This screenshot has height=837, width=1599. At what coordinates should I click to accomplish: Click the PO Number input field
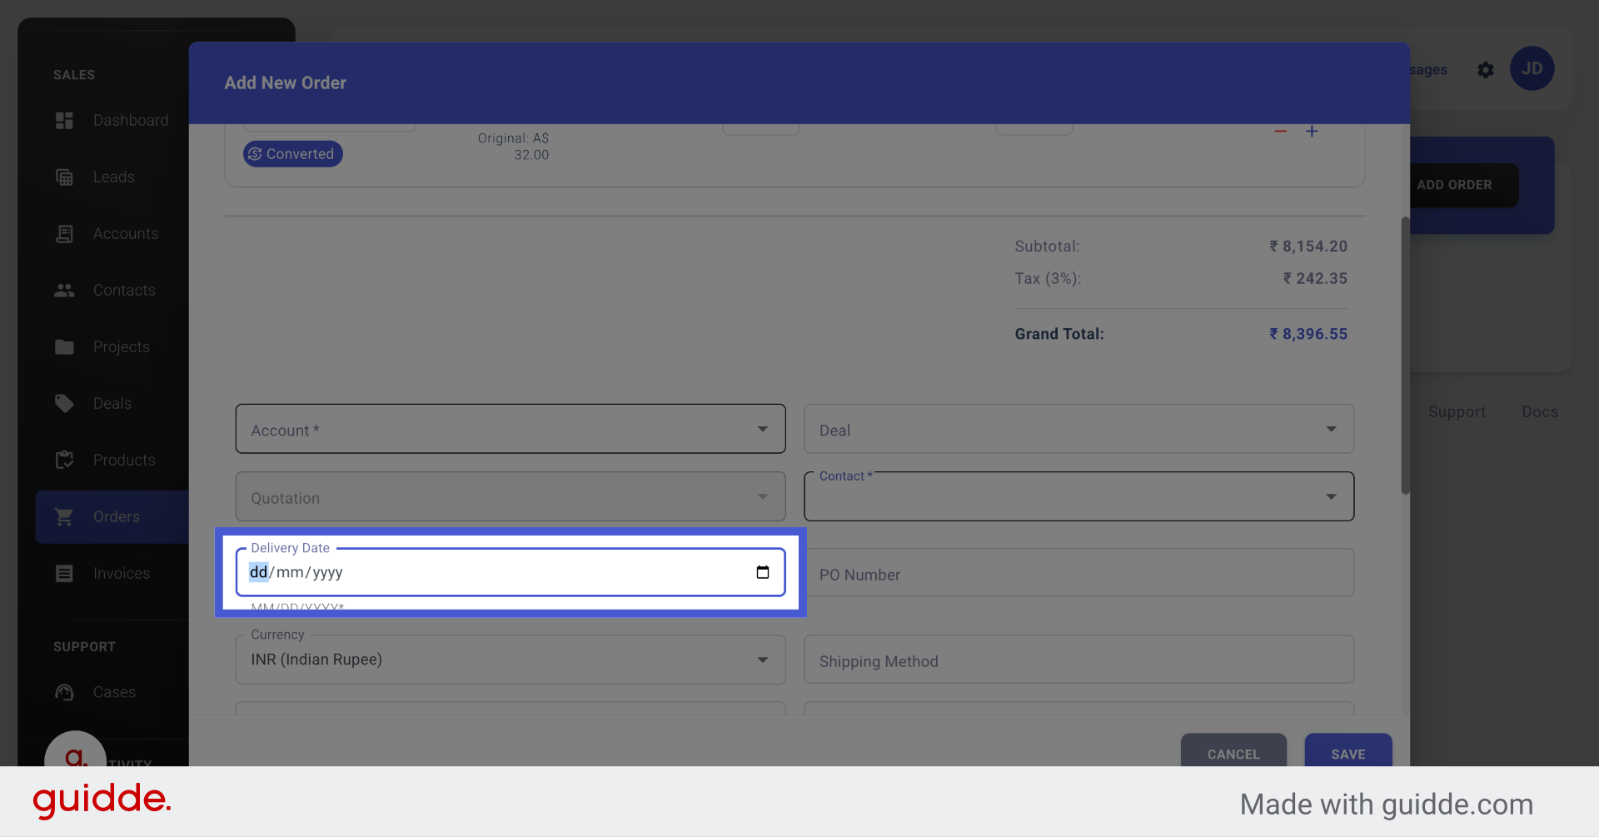pos(1078,573)
